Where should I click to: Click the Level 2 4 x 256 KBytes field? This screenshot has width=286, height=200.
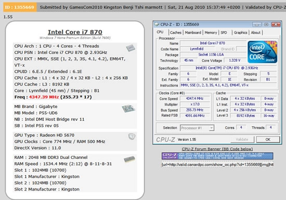245,110
